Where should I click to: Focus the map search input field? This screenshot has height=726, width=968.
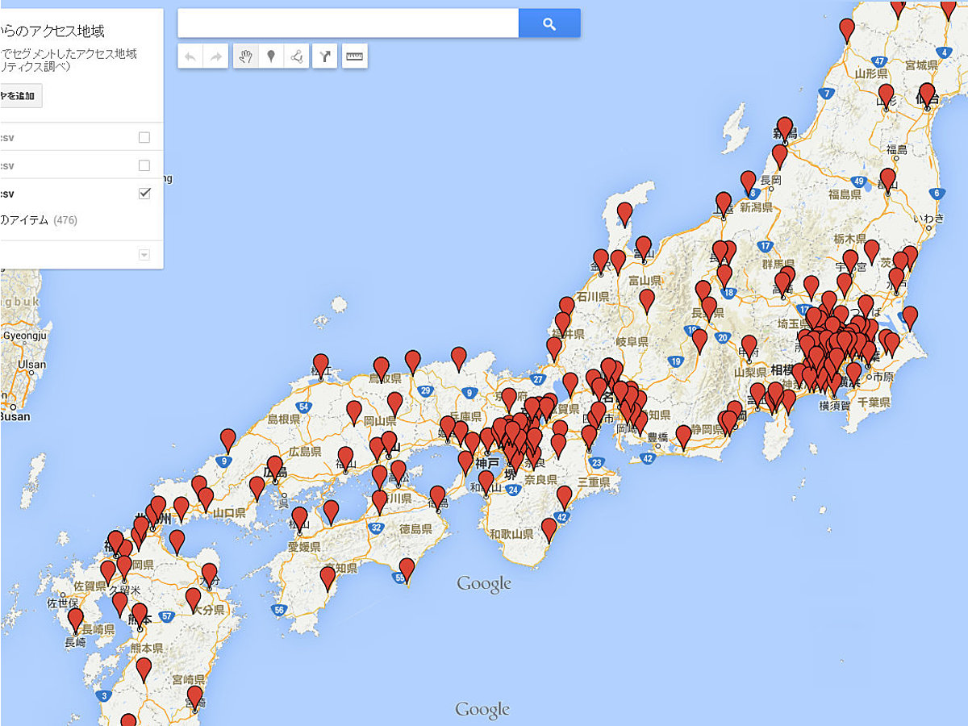click(x=348, y=23)
